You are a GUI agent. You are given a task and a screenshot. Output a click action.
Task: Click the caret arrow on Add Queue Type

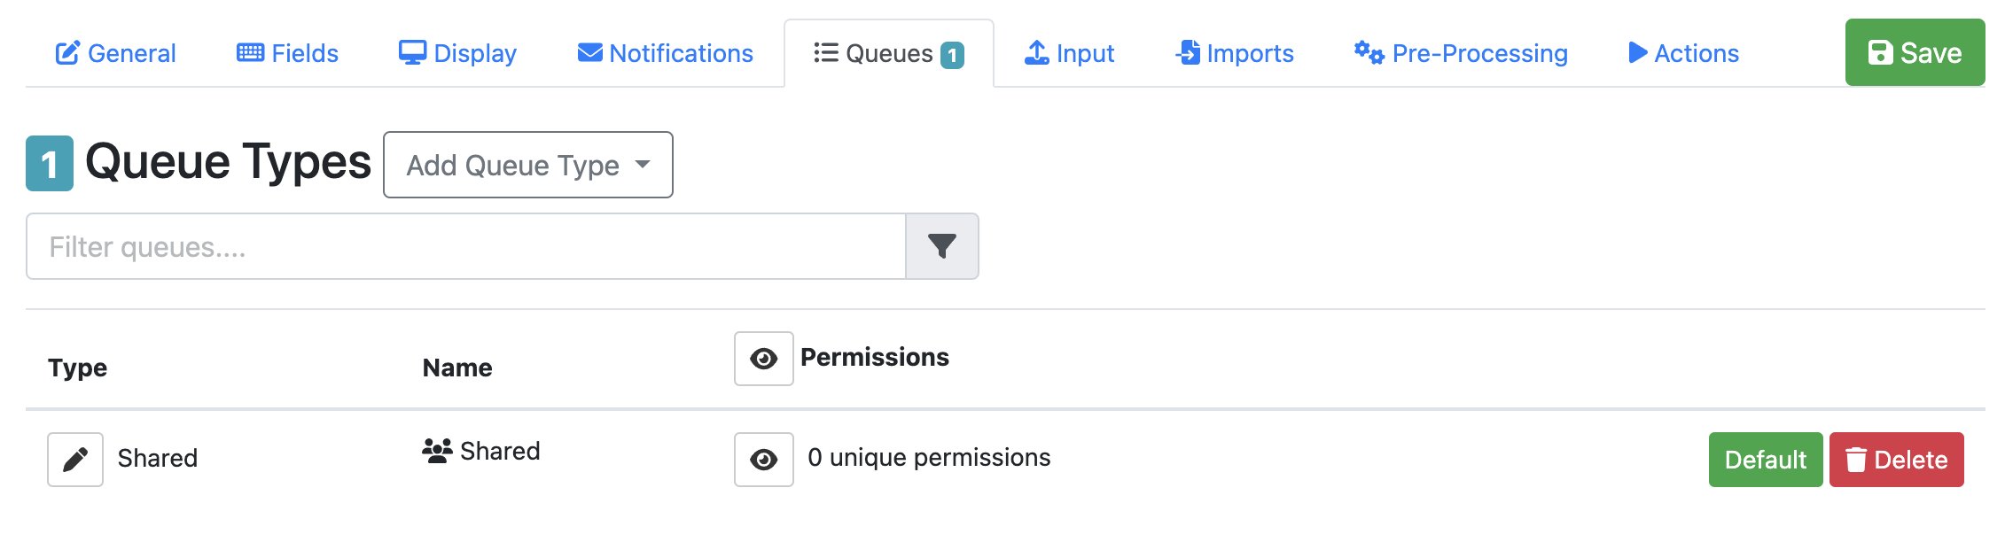click(643, 165)
